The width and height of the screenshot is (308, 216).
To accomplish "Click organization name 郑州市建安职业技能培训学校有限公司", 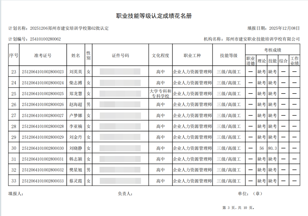I will coord(263,39).
